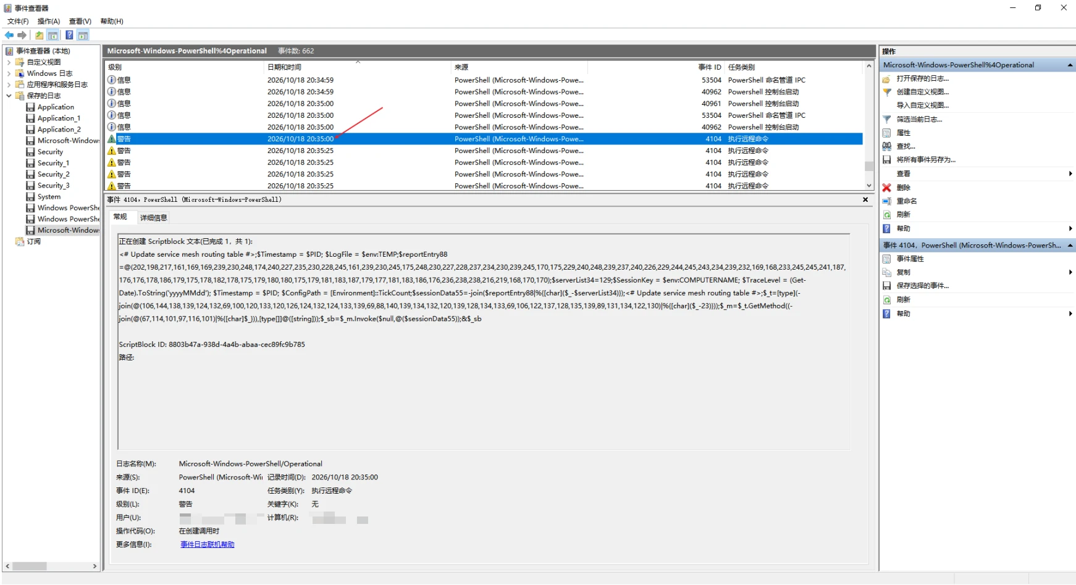Click the event list vertical scrollbar thumb
The image size is (1076, 585).
point(869,166)
